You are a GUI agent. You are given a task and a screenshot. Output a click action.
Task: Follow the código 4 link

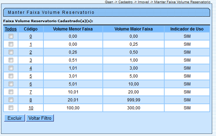click(x=31, y=68)
